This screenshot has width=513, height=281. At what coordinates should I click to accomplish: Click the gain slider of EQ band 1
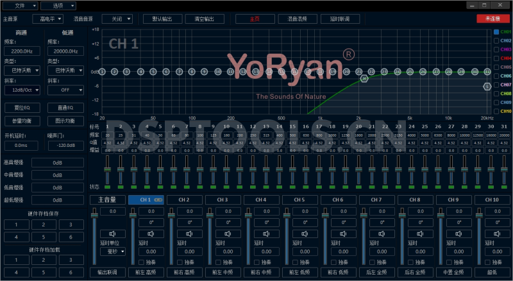(107, 170)
